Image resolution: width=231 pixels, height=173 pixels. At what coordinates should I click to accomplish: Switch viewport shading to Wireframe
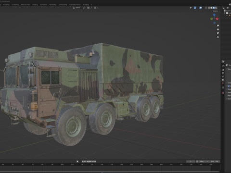pyautogui.click(x=209, y=8)
